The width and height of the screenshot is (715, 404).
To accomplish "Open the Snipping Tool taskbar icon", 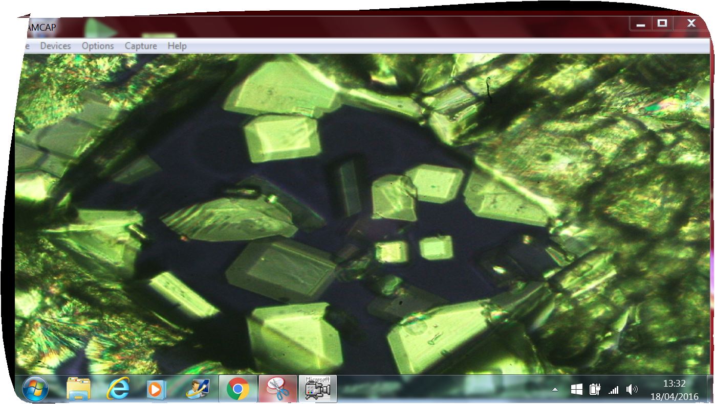I will click(x=277, y=389).
